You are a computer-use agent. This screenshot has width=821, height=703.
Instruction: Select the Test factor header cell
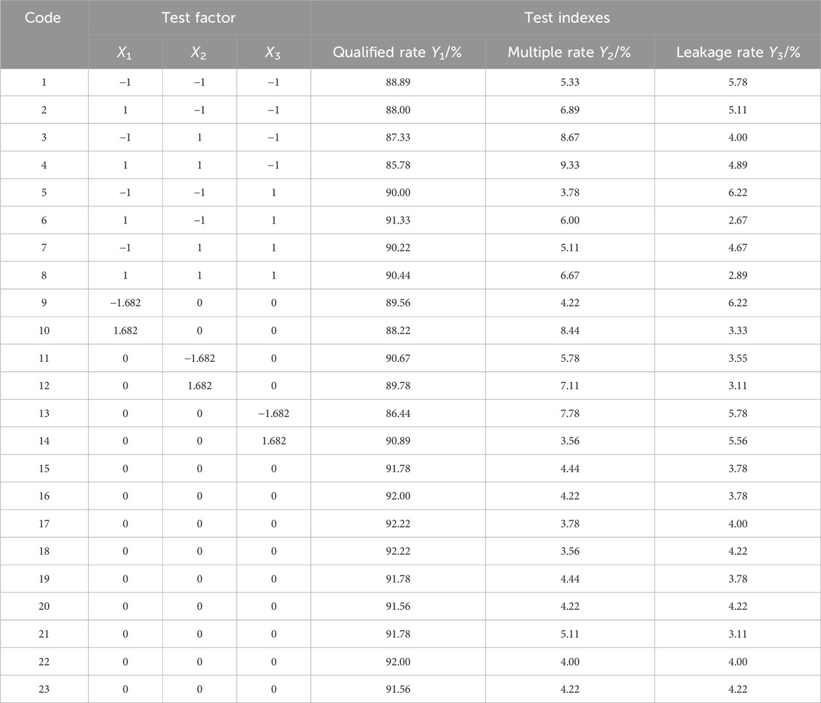pos(199,18)
